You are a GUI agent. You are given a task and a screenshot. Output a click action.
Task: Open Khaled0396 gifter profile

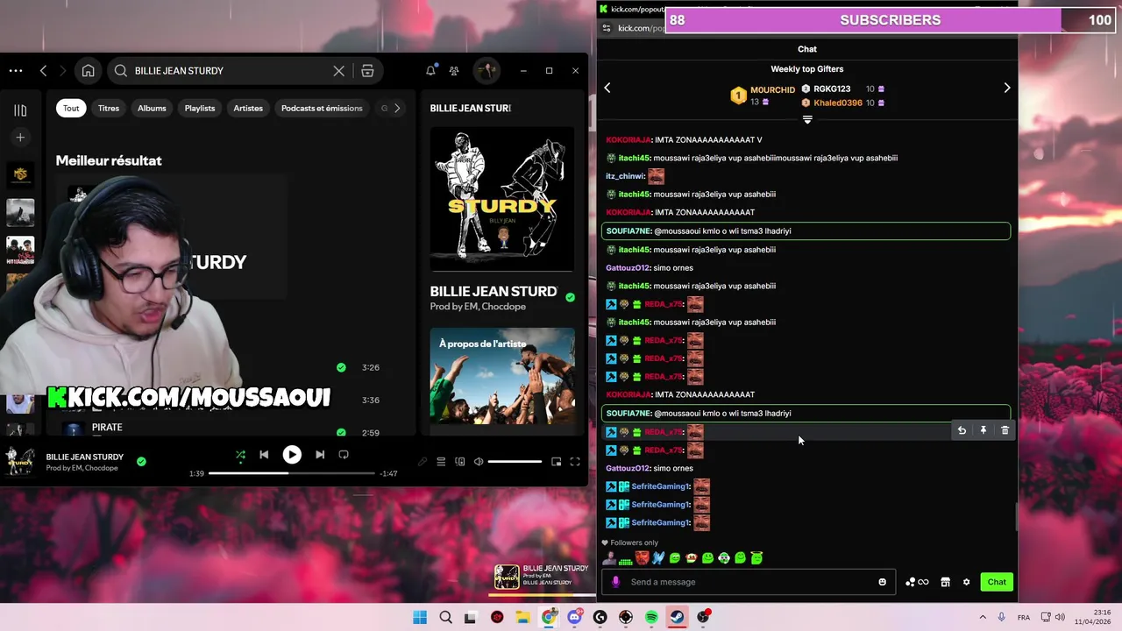click(837, 103)
